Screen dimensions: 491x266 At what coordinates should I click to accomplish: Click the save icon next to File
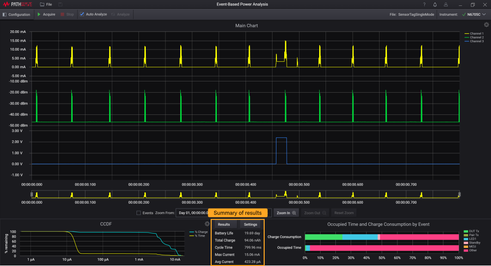click(x=60, y=4)
